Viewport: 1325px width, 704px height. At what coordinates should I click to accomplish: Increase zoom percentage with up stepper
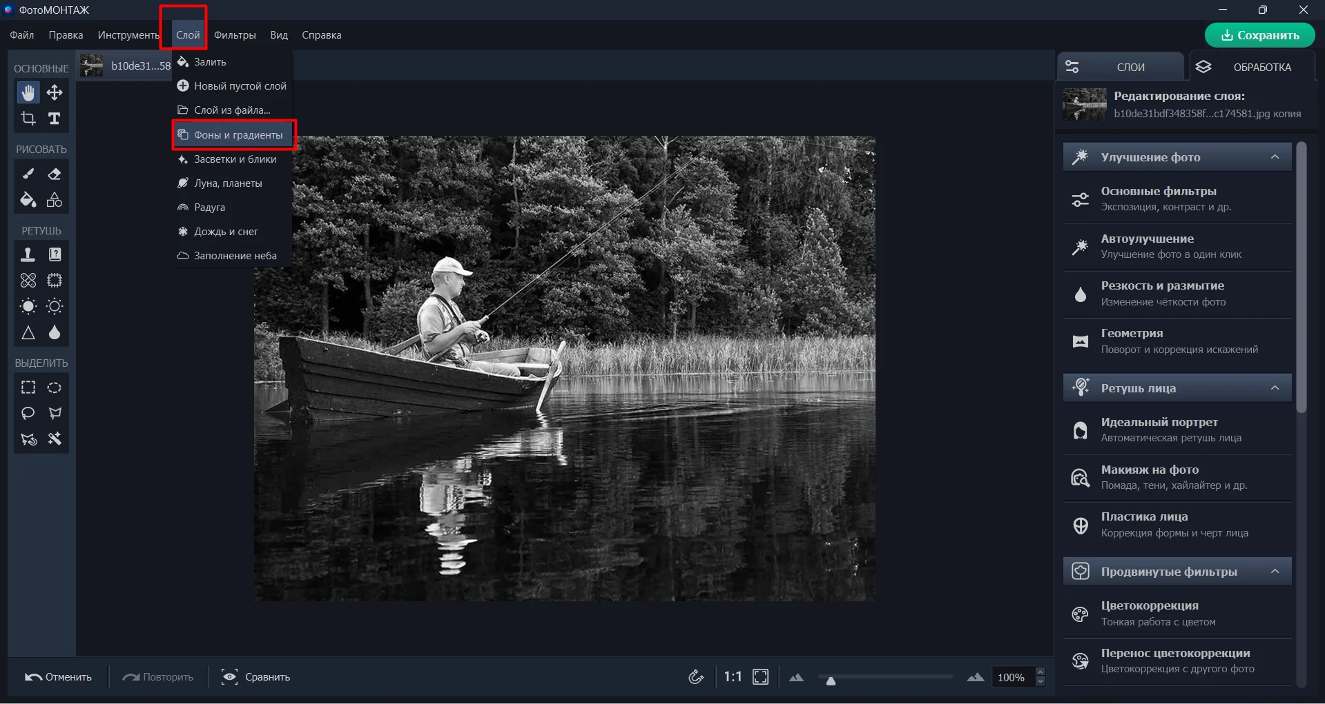click(1041, 672)
